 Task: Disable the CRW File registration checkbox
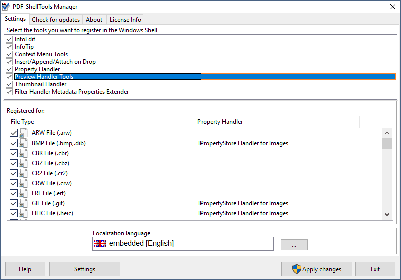(x=14, y=183)
